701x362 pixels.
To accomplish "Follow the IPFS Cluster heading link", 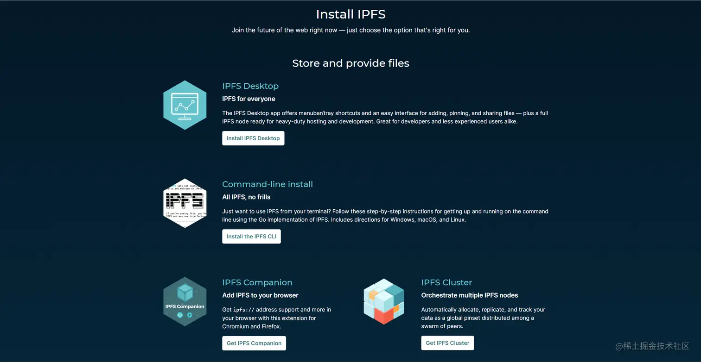I will pos(446,282).
